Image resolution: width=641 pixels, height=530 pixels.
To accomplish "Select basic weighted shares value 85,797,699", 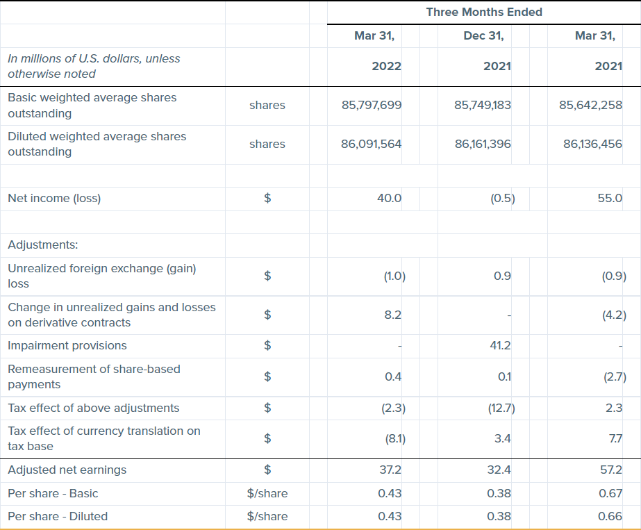I will point(372,106).
